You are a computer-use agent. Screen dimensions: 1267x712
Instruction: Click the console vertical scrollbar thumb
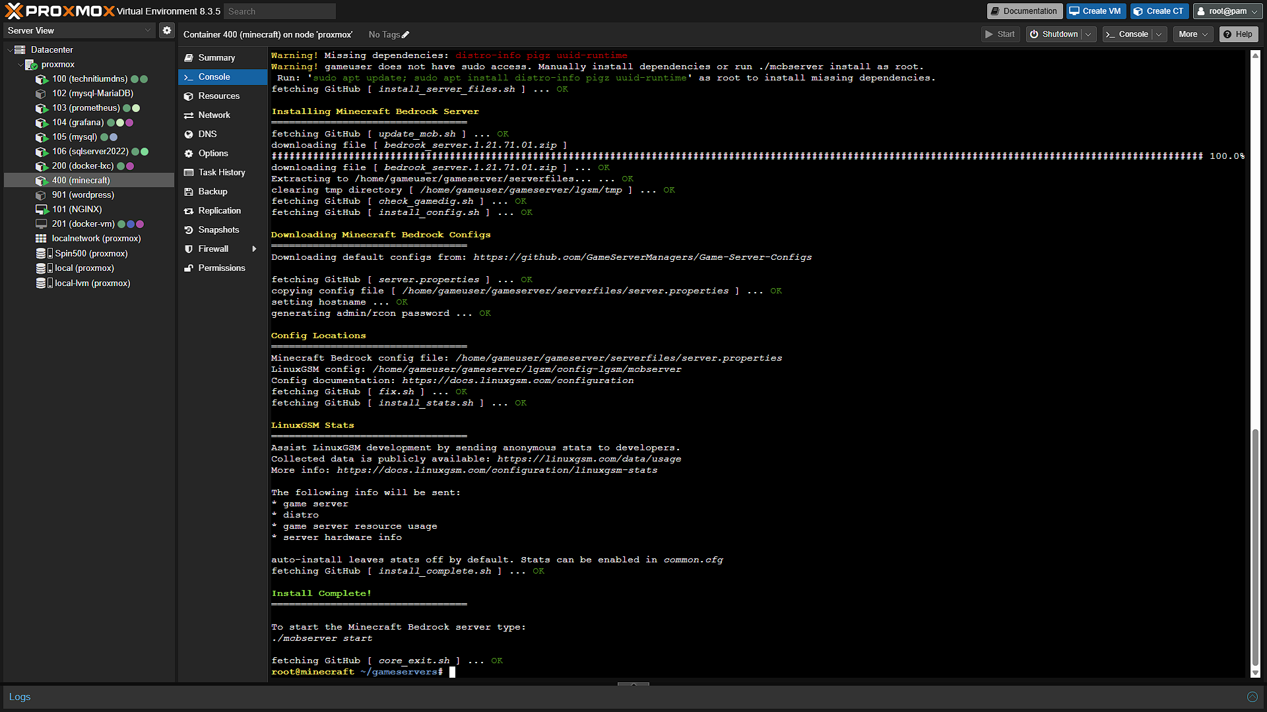tap(1255, 547)
